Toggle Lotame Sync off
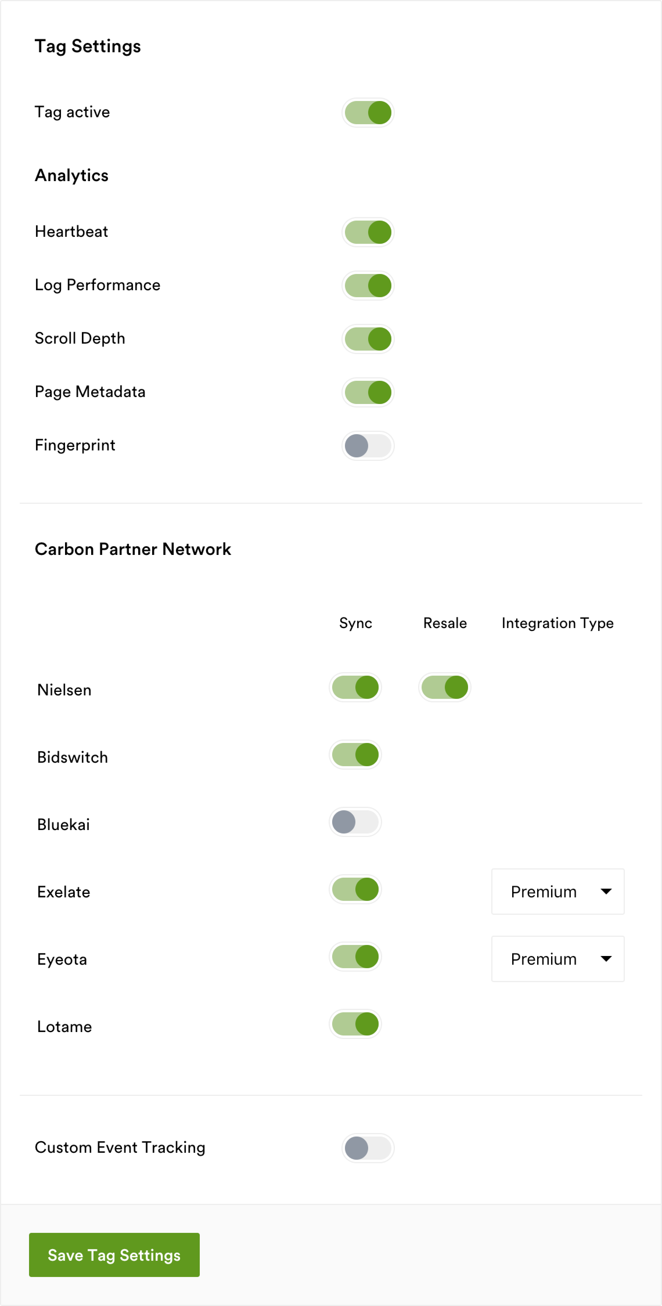Image resolution: width=662 pixels, height=1306 pixels. 355,1024
